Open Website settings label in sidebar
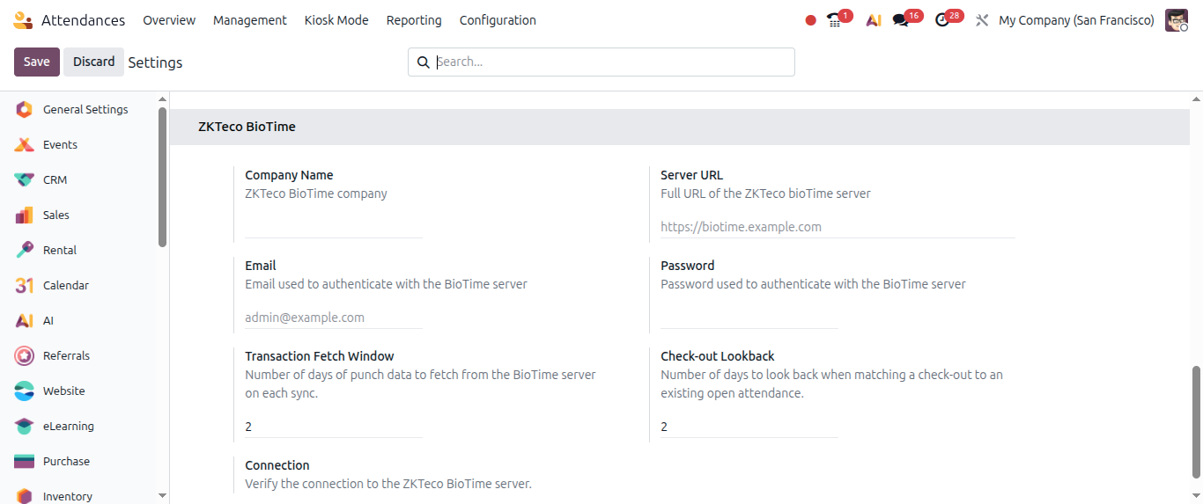 click(x=64, y=391)
